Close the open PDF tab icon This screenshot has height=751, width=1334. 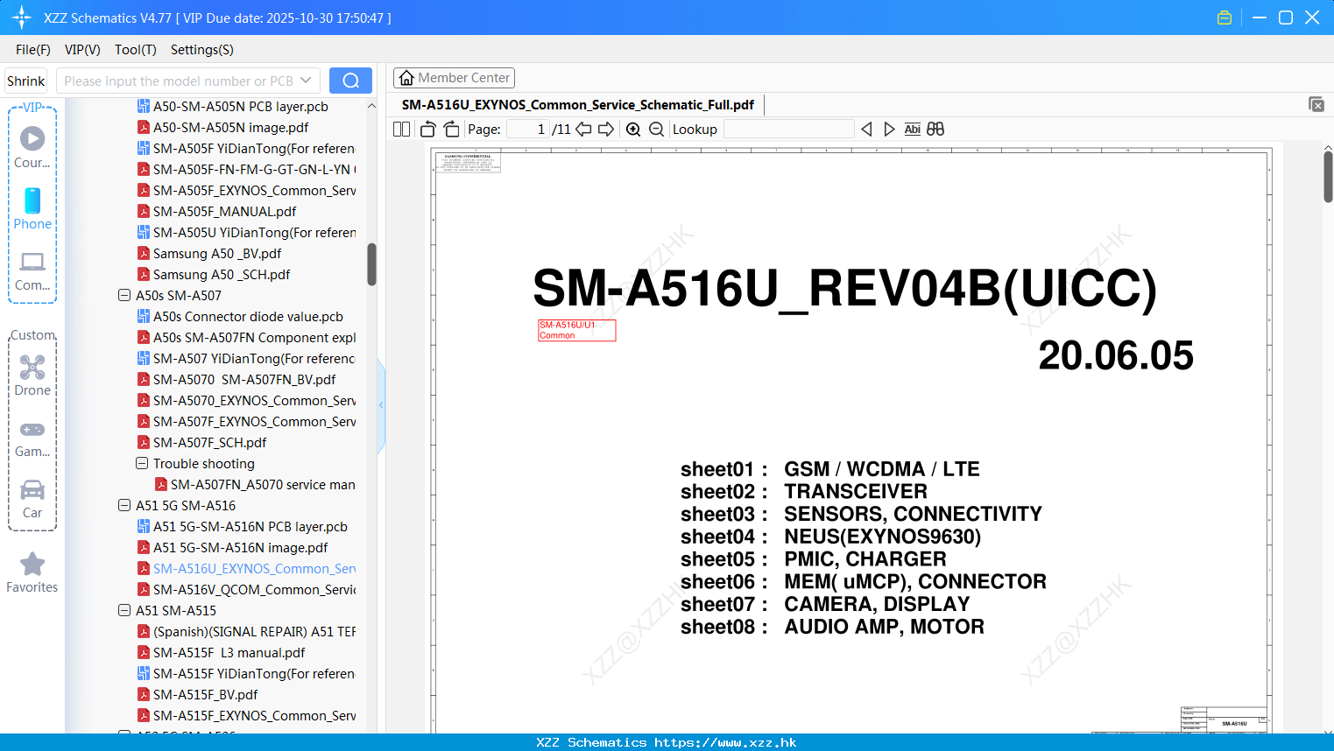[x=1316, y=104]
